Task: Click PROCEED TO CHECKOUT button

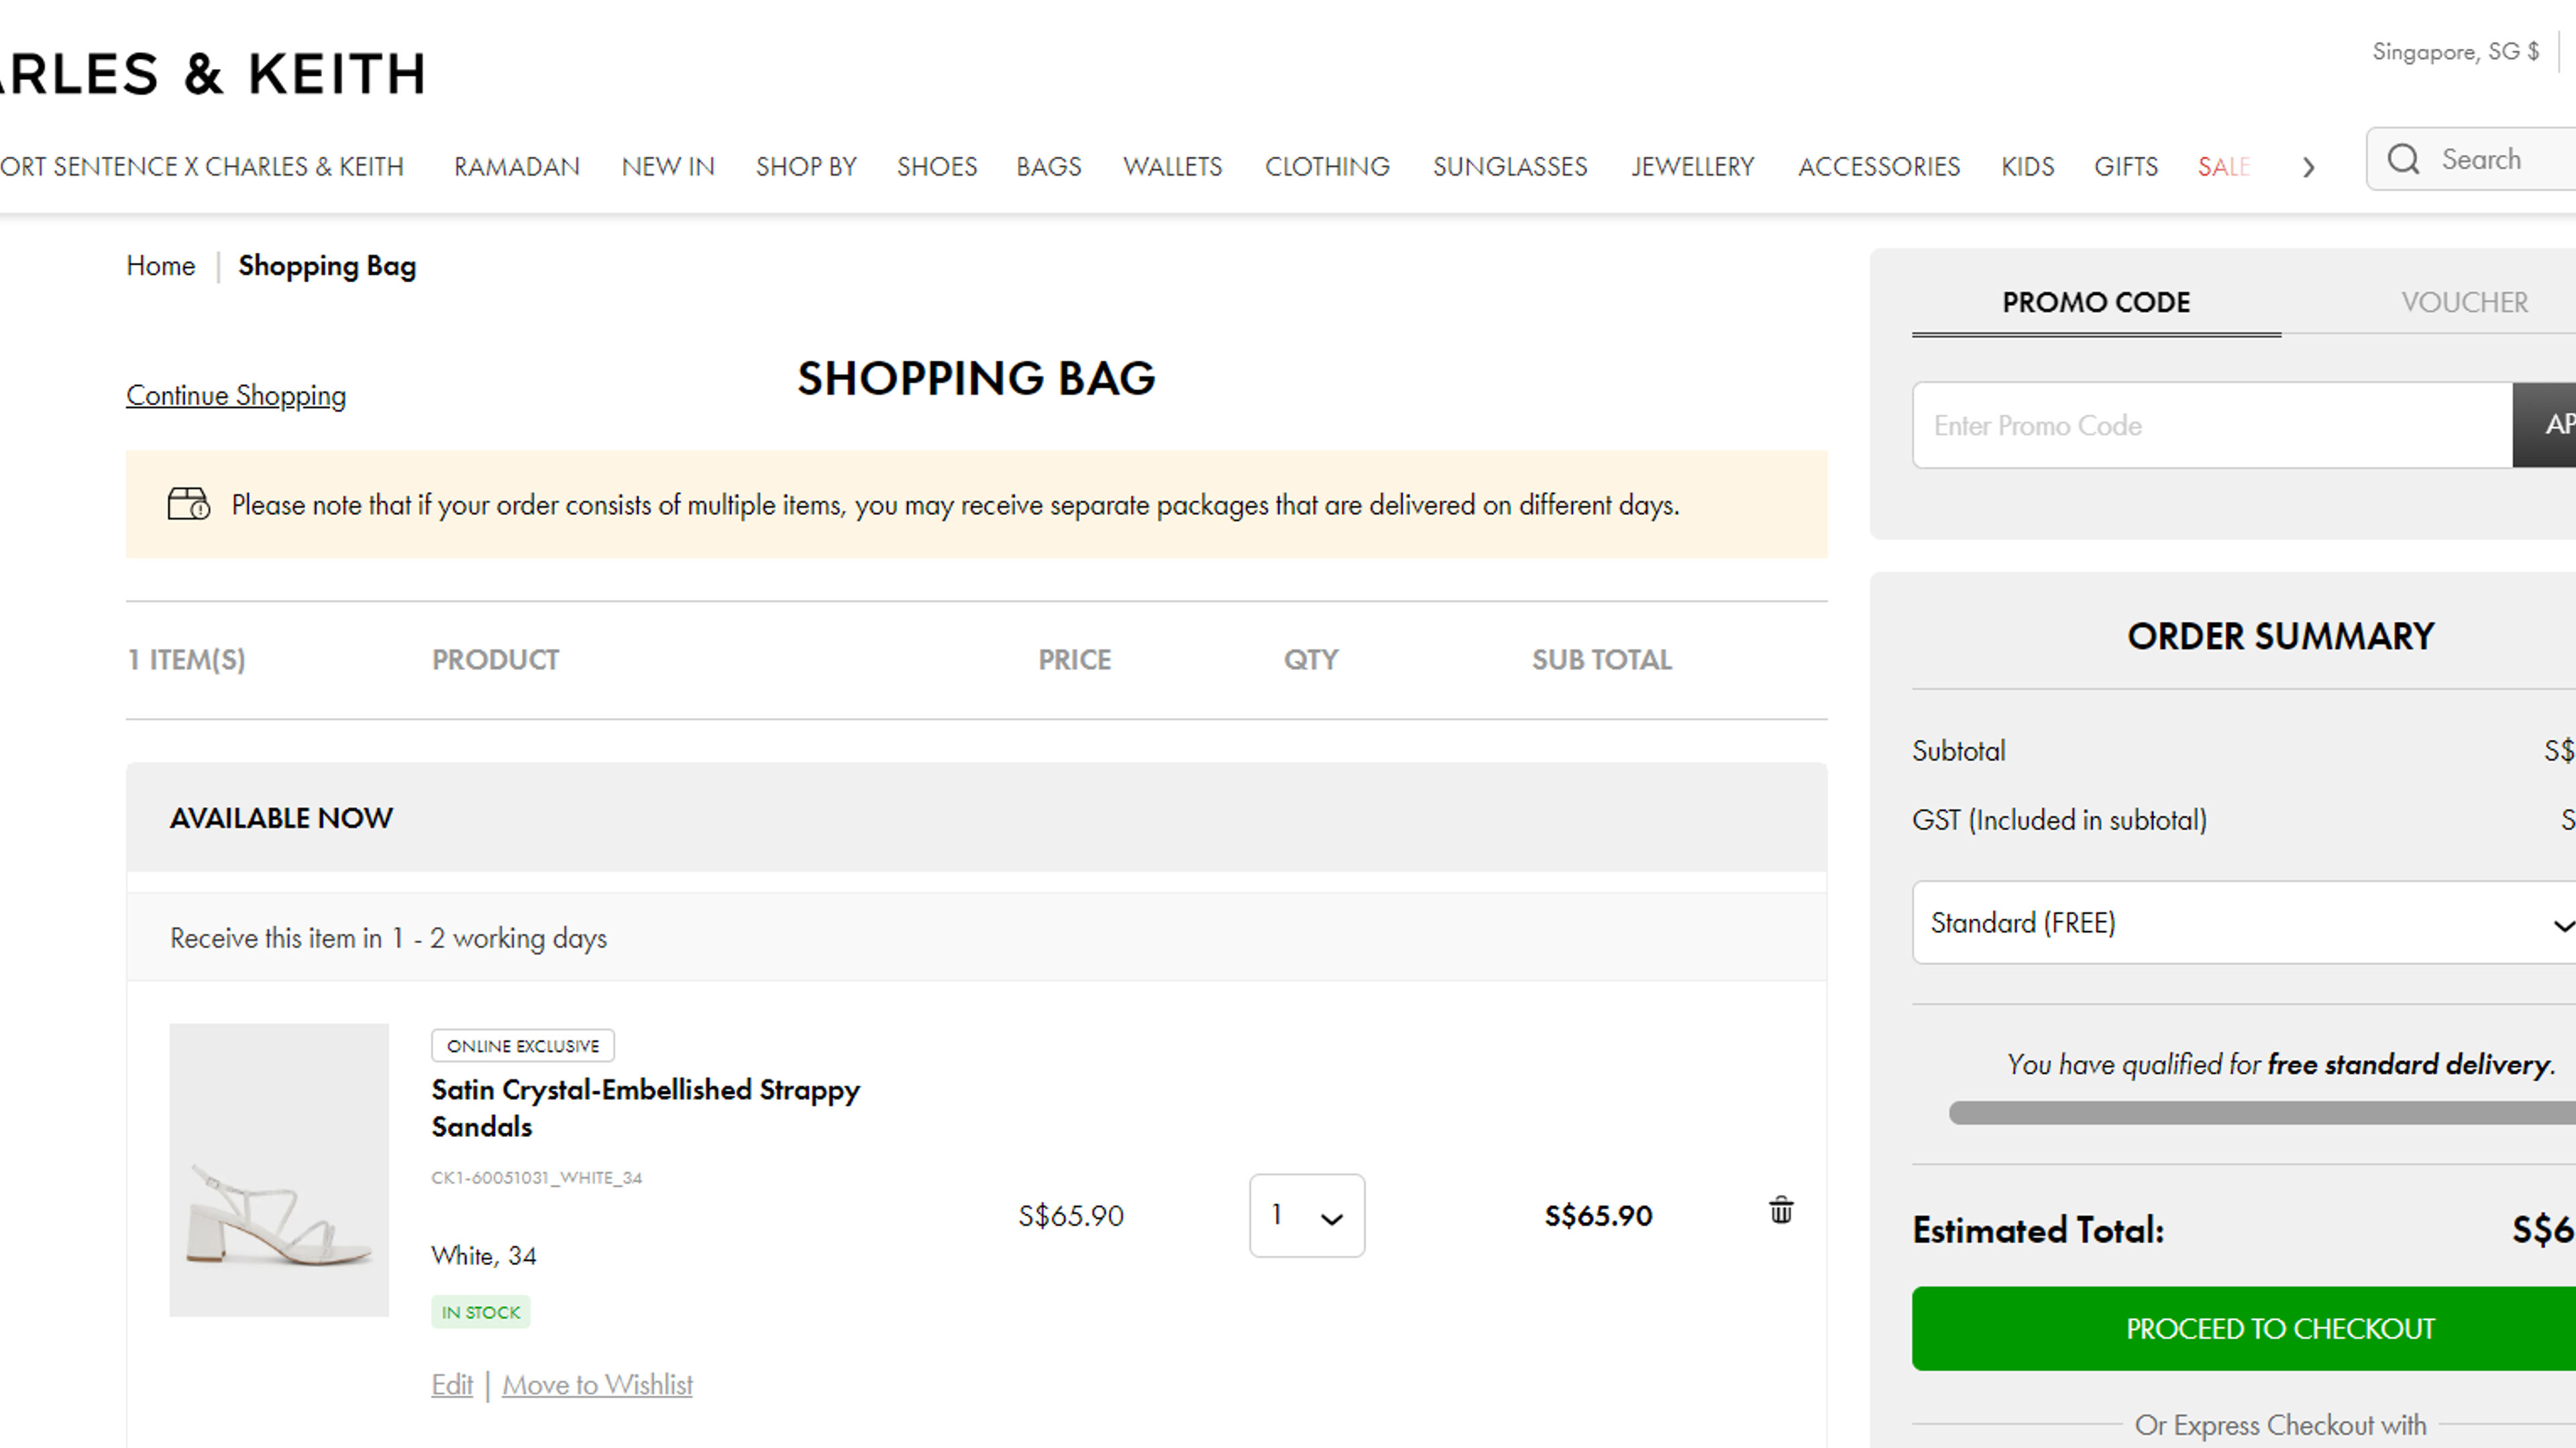Action: 2244,1328
